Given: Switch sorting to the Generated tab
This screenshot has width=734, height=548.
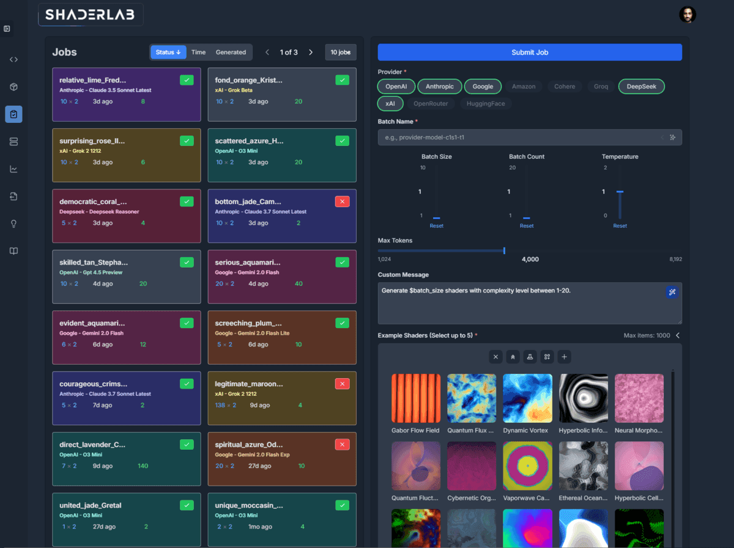Looking at the screenshot, I should pos(231,52).
